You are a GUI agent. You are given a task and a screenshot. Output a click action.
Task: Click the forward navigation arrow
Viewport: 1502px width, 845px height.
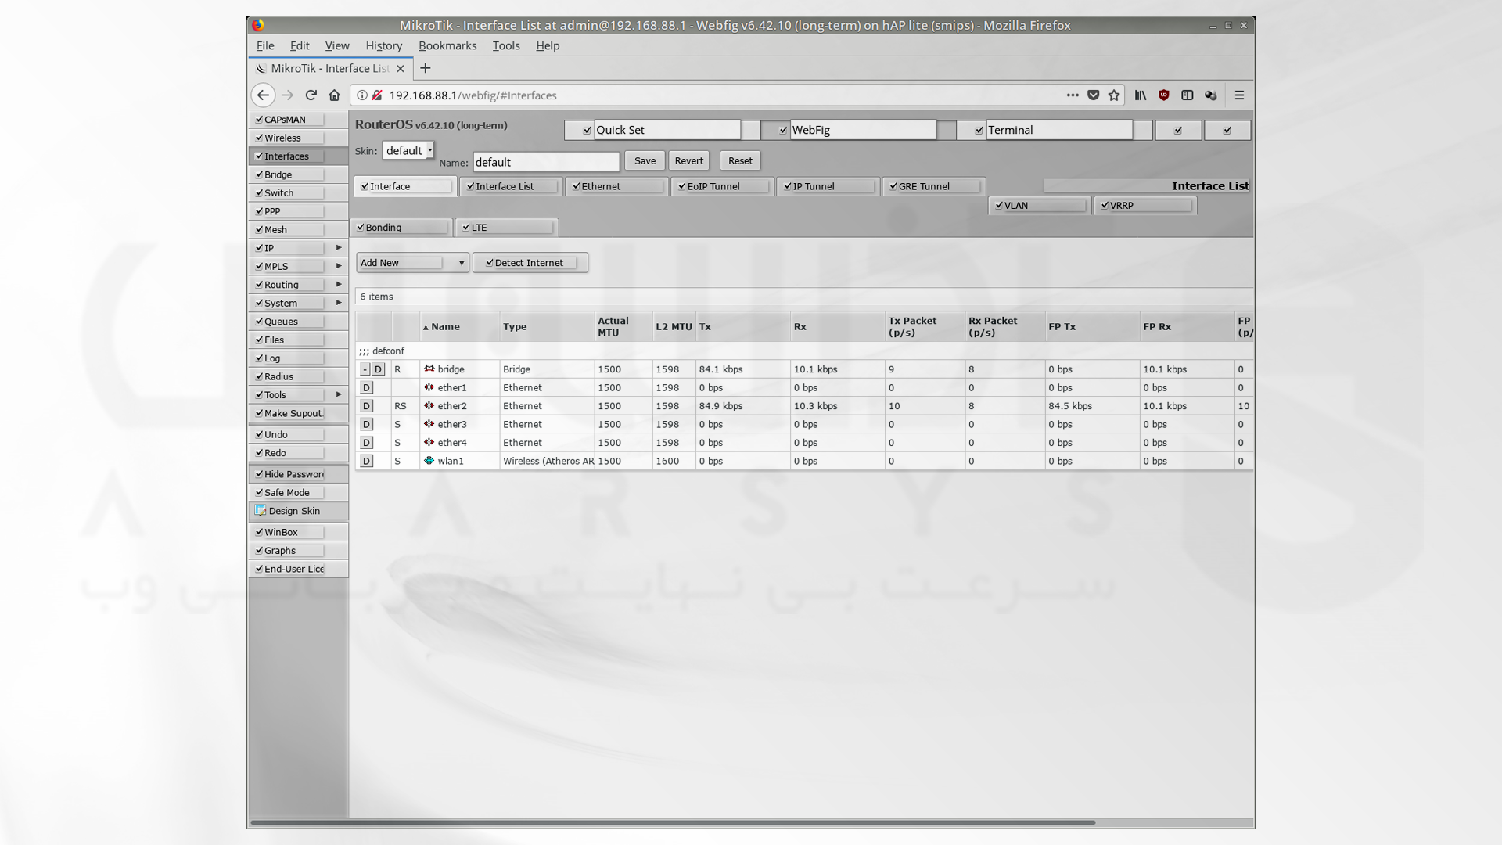(287, 95)
